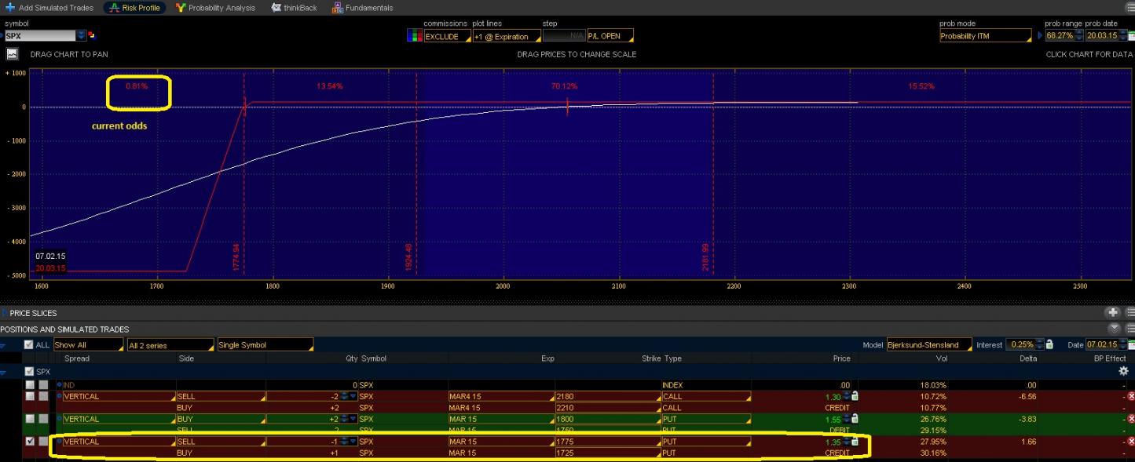Collapse Positions and Simulated Trades section arrow
Image resolution: width=1135 pixels, height=462 pixels.
pyautogui.click(x=1113, y=329)
